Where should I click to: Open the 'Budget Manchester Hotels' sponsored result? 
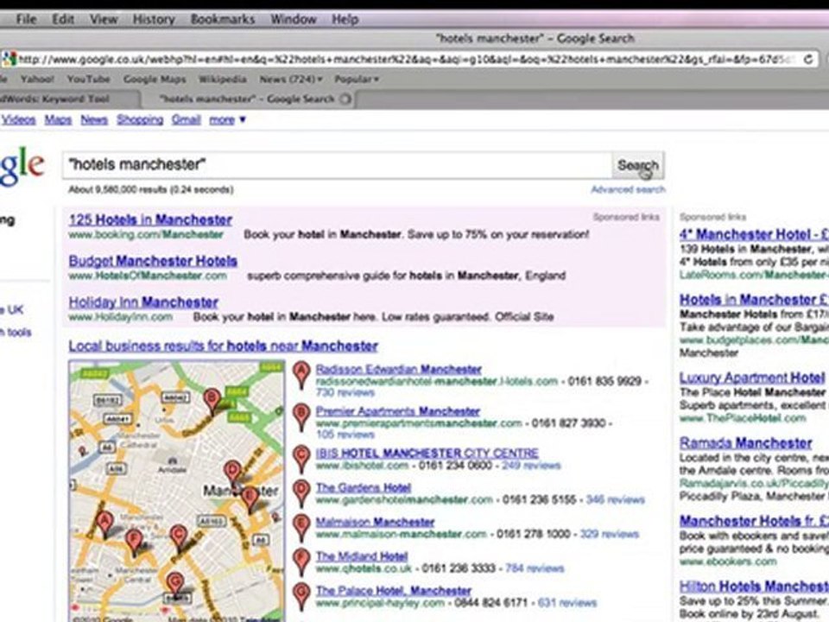click(154, 261)
